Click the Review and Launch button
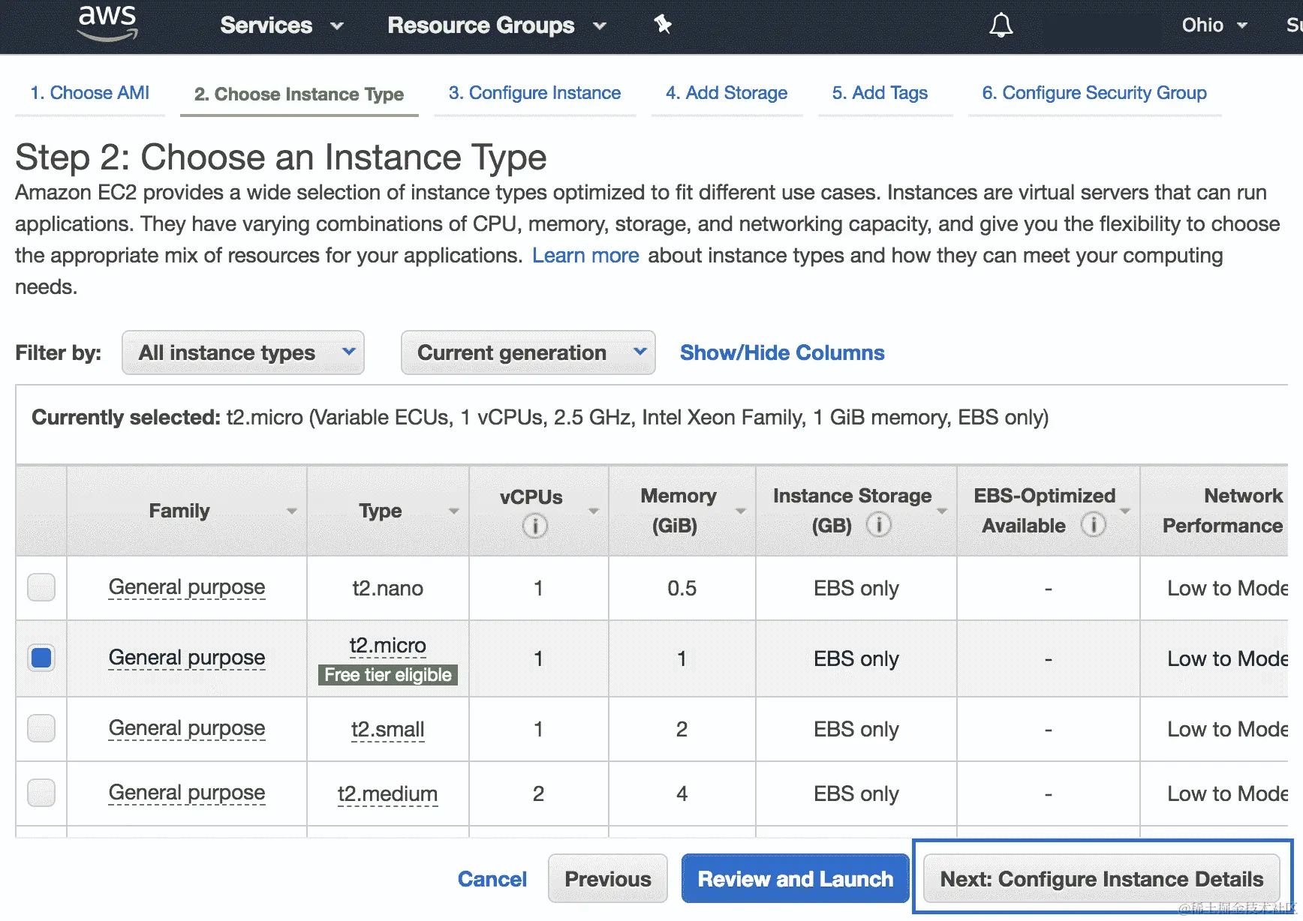Viewport: 1303px width, 921px height. tap(795, 879)
